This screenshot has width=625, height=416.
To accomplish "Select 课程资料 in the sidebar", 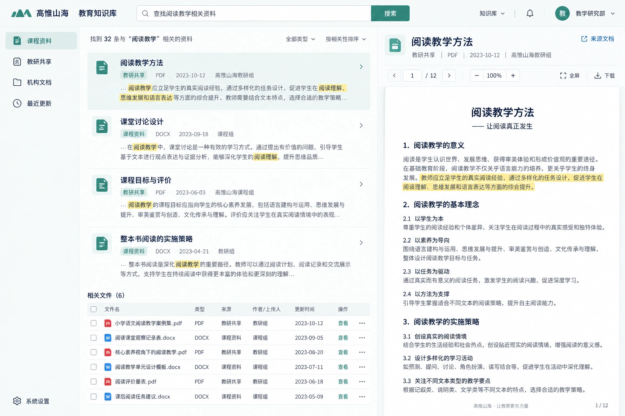I will click(x=41, y=41).
